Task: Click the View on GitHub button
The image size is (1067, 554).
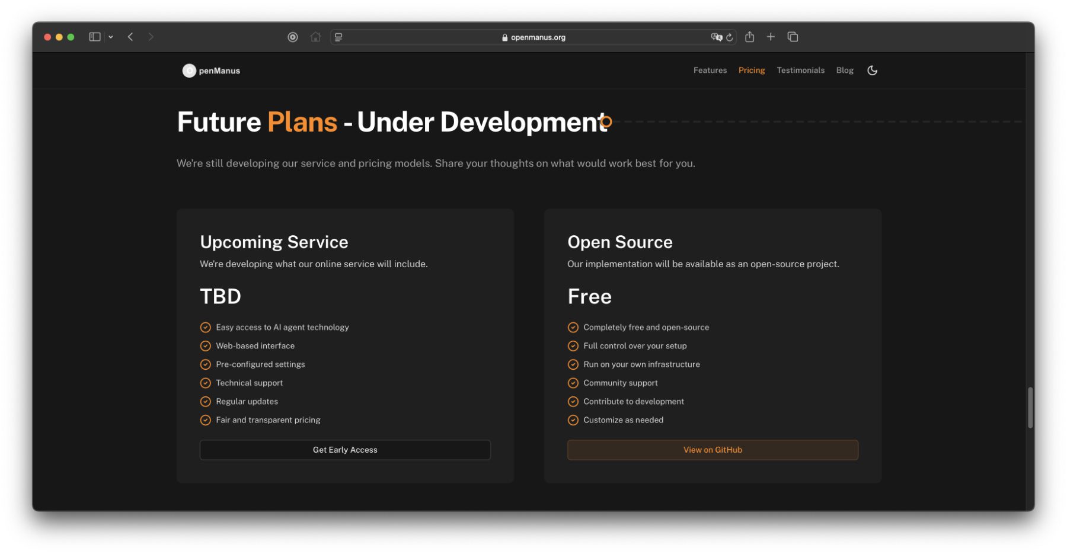Action: tap(713, 450)
